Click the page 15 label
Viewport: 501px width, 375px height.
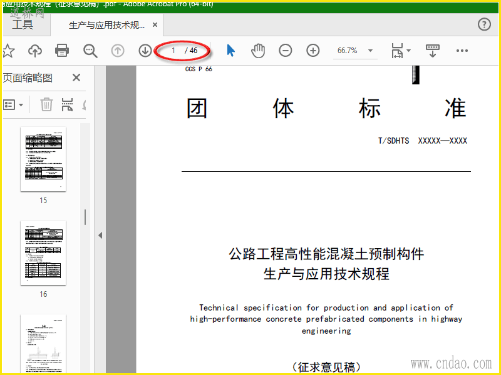tap(43, 200)
